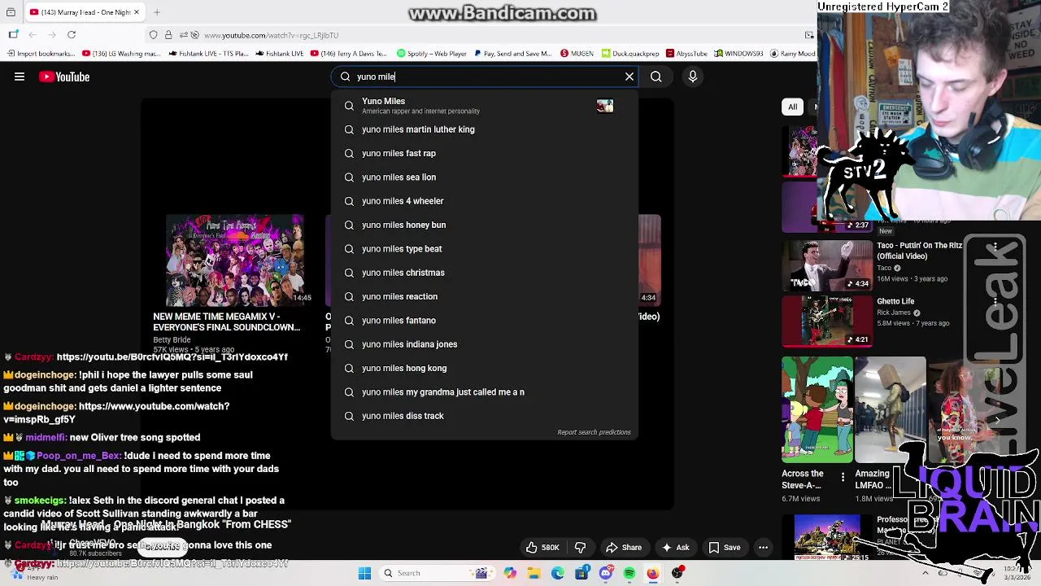Image resolution: width=1041 pixels, height=586 pixels.
Task: Open 'WINDOWS93' bookmark
Action: click(738, 54)
